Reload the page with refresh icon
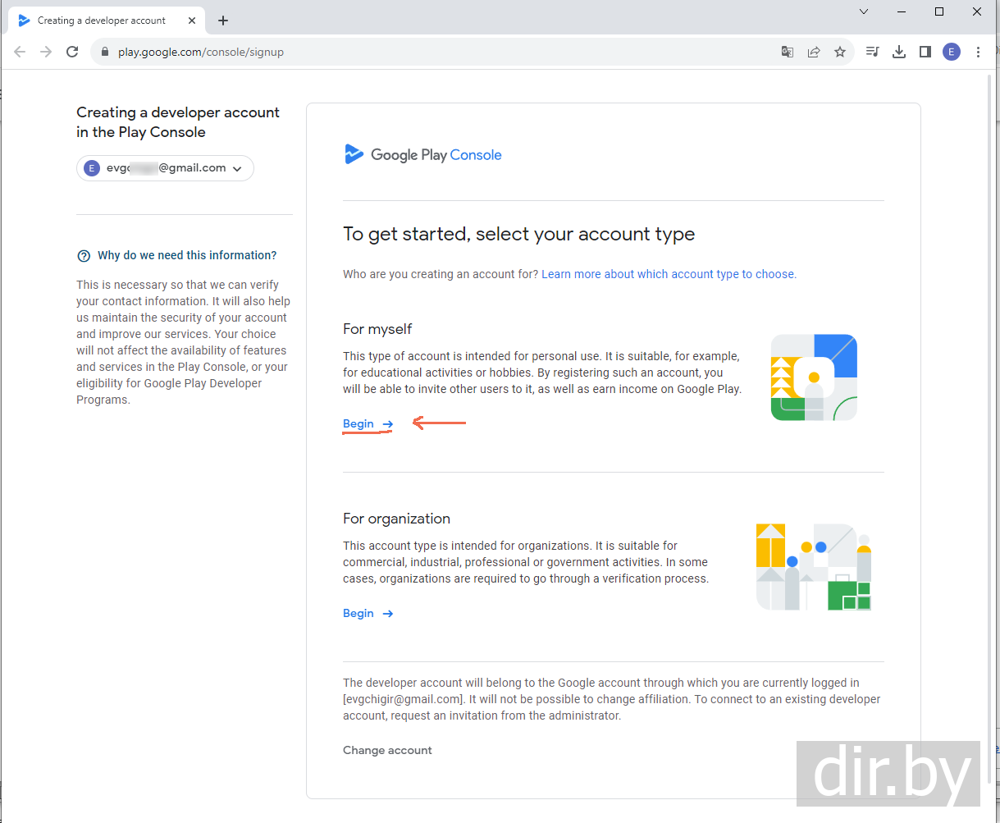This screenshot has height=823, width=1000. point(72,52)
